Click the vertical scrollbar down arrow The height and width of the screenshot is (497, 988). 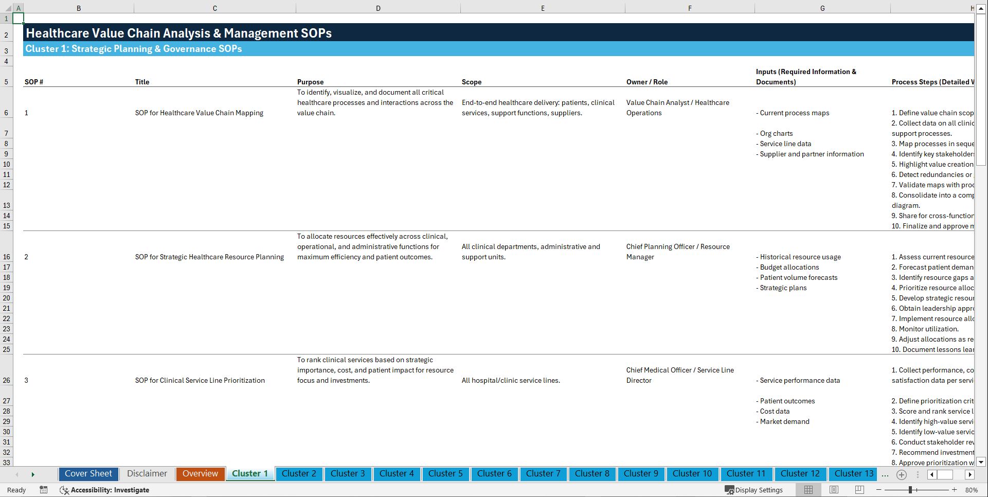(x=981, y=462)
